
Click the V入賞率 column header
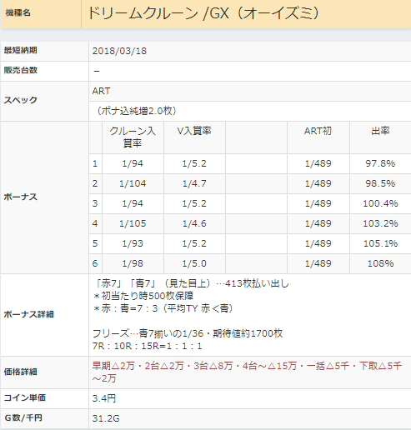coord(194,131)
